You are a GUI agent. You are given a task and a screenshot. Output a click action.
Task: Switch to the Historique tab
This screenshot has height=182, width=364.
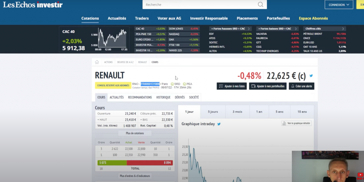click(x=163, y=97)
